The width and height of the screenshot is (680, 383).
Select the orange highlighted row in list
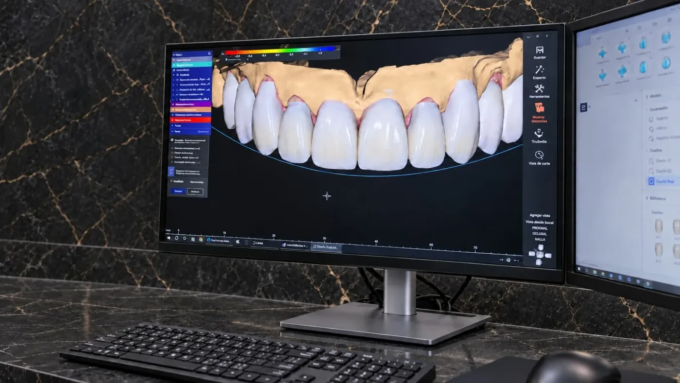click(191, 109)
